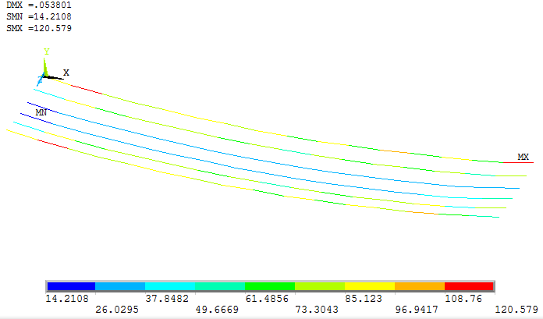Viewport: 543px width, 319px height.
Task: Click the X axis label of triad
Action: pyautogui.click(x=66, y=73)
